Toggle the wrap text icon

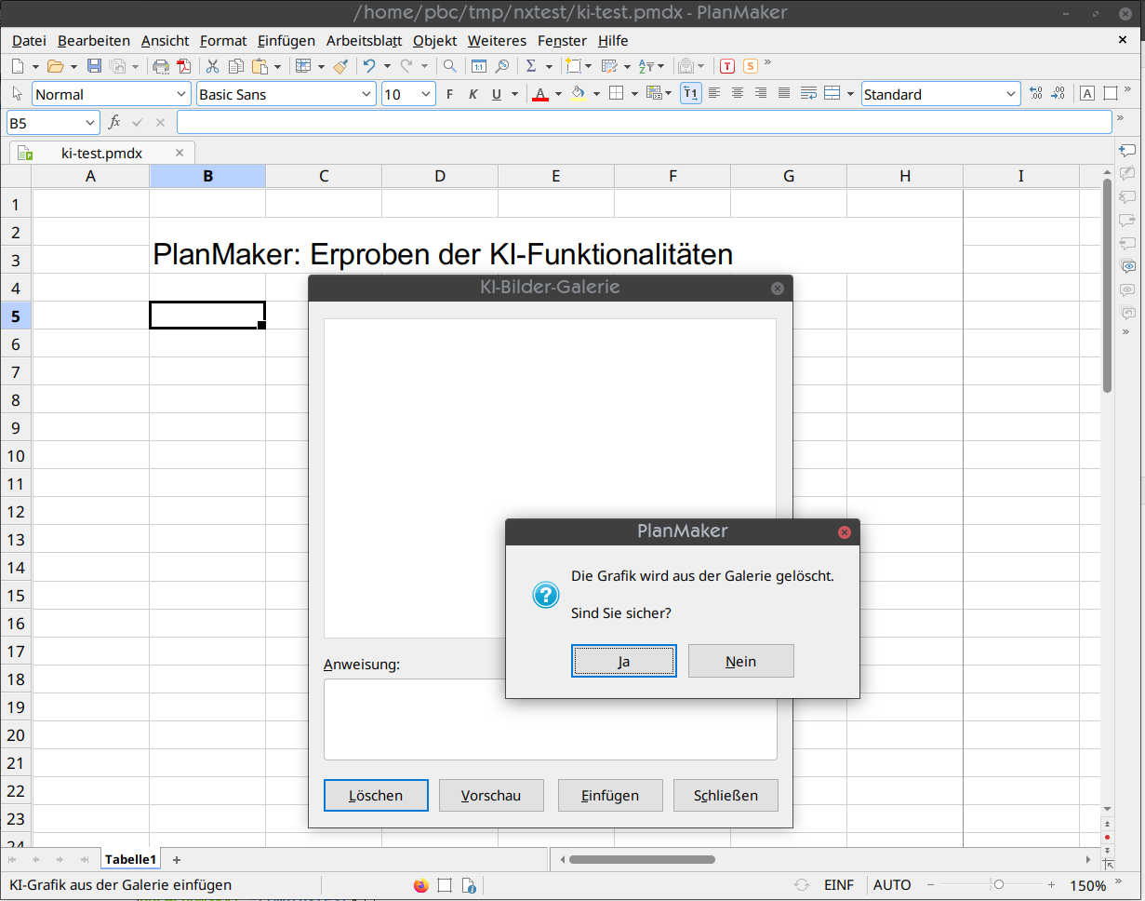coord(808,93)
